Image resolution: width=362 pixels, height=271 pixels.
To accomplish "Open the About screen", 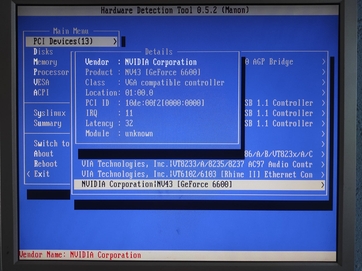I will click(43, 154).
